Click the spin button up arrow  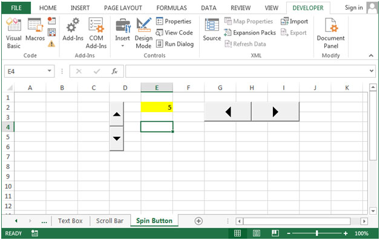pyautogui.click(x=117, y=114)
